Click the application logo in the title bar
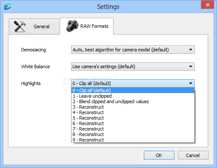This screenshot has height=168, width=217. point(8,7)
